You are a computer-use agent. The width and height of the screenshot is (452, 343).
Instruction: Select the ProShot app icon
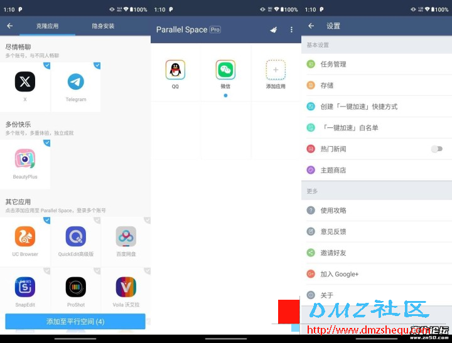point(75,287)
